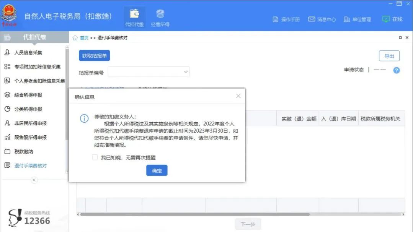The image size is (413, 232).
Task: Click the 非居民所得申报 person icon
Action: (x=7, y=123)
